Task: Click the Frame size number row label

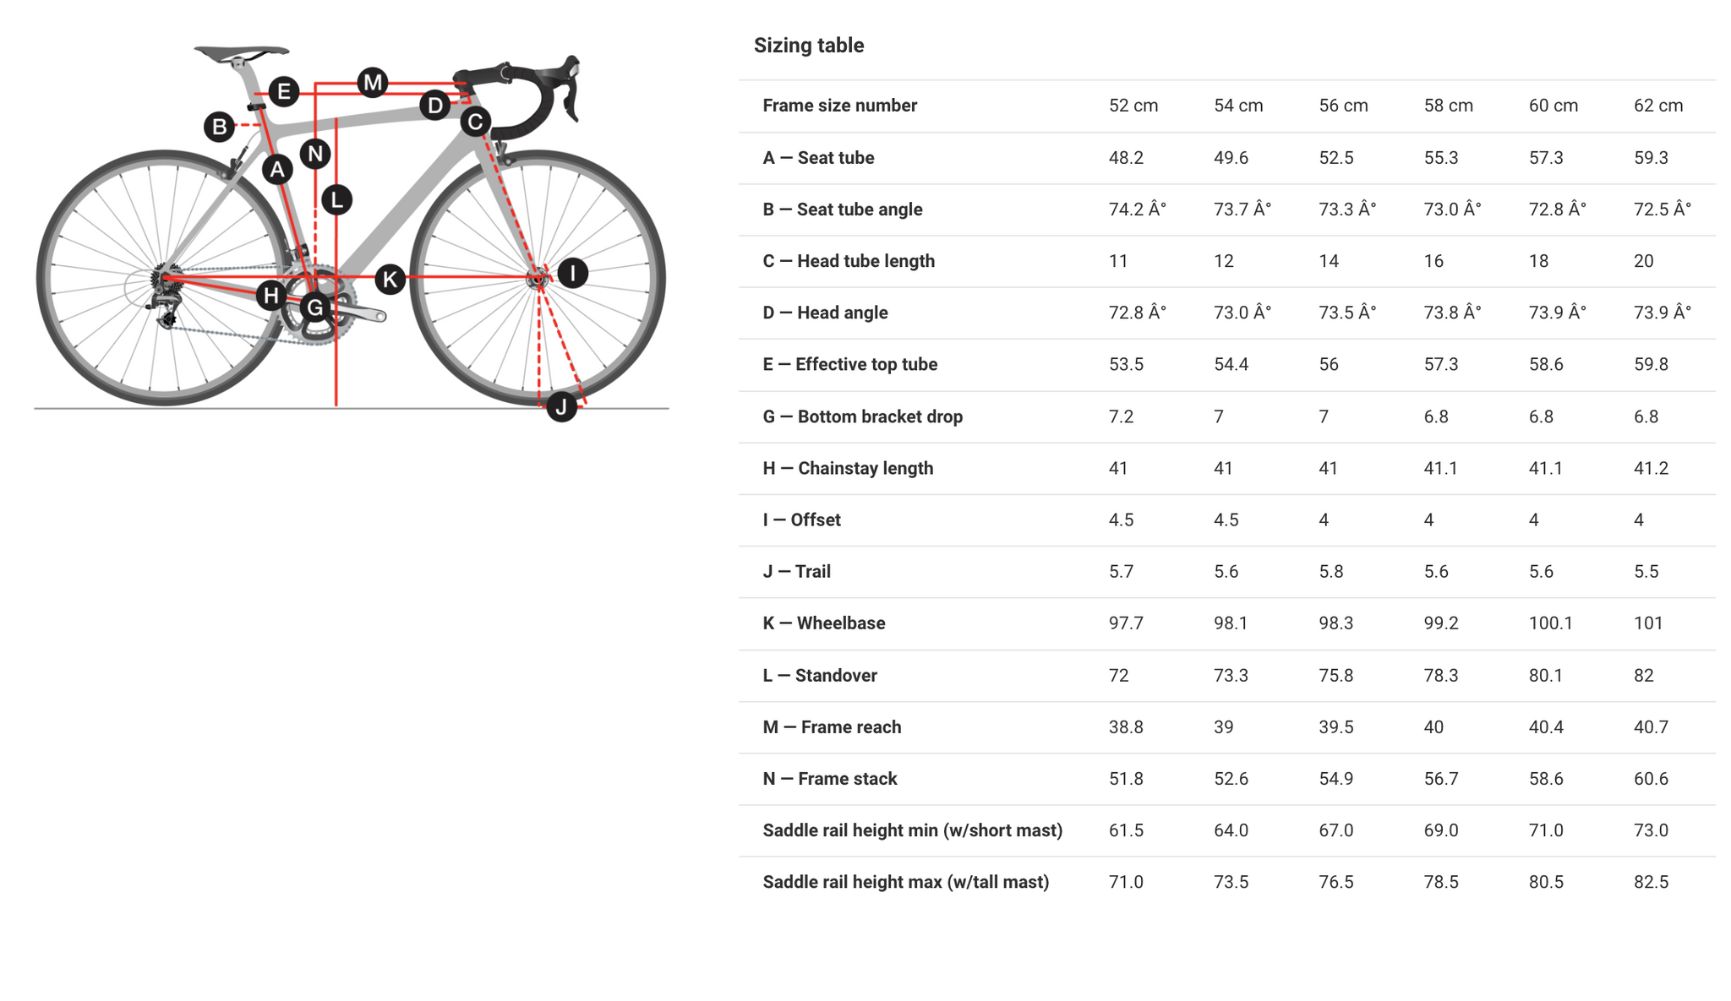Action: coord(839,106)
